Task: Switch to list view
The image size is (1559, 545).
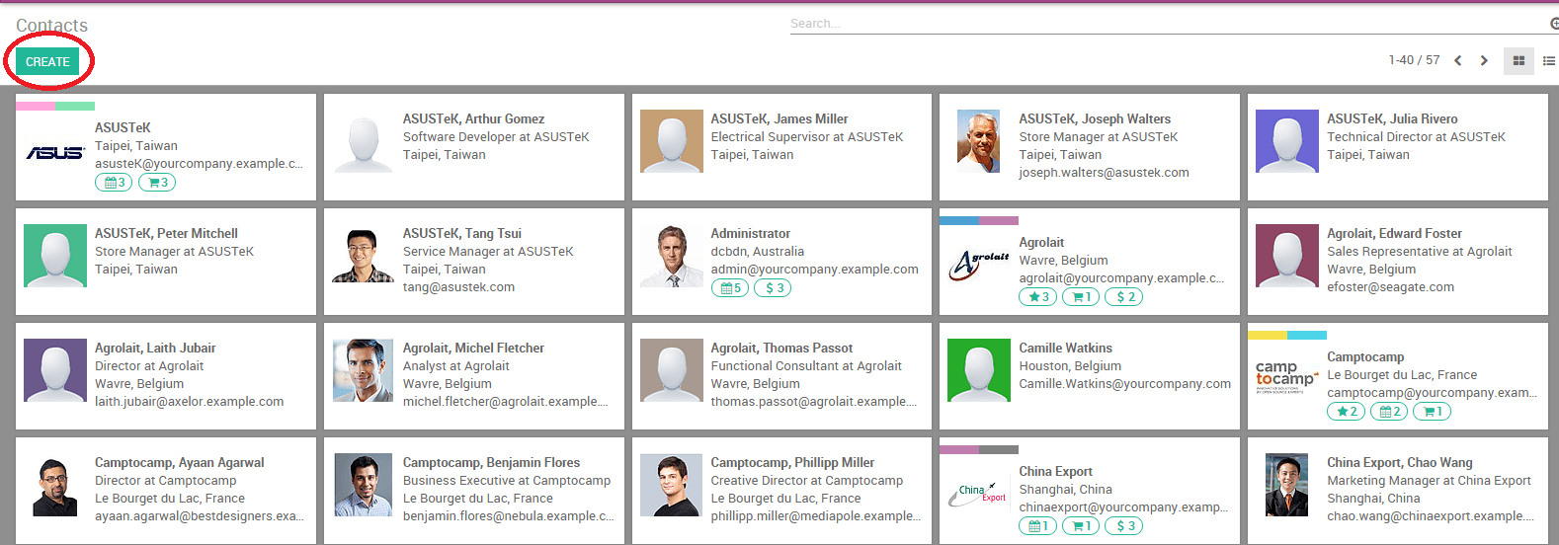Action: pyautogui.click(x=1548, y=61)
